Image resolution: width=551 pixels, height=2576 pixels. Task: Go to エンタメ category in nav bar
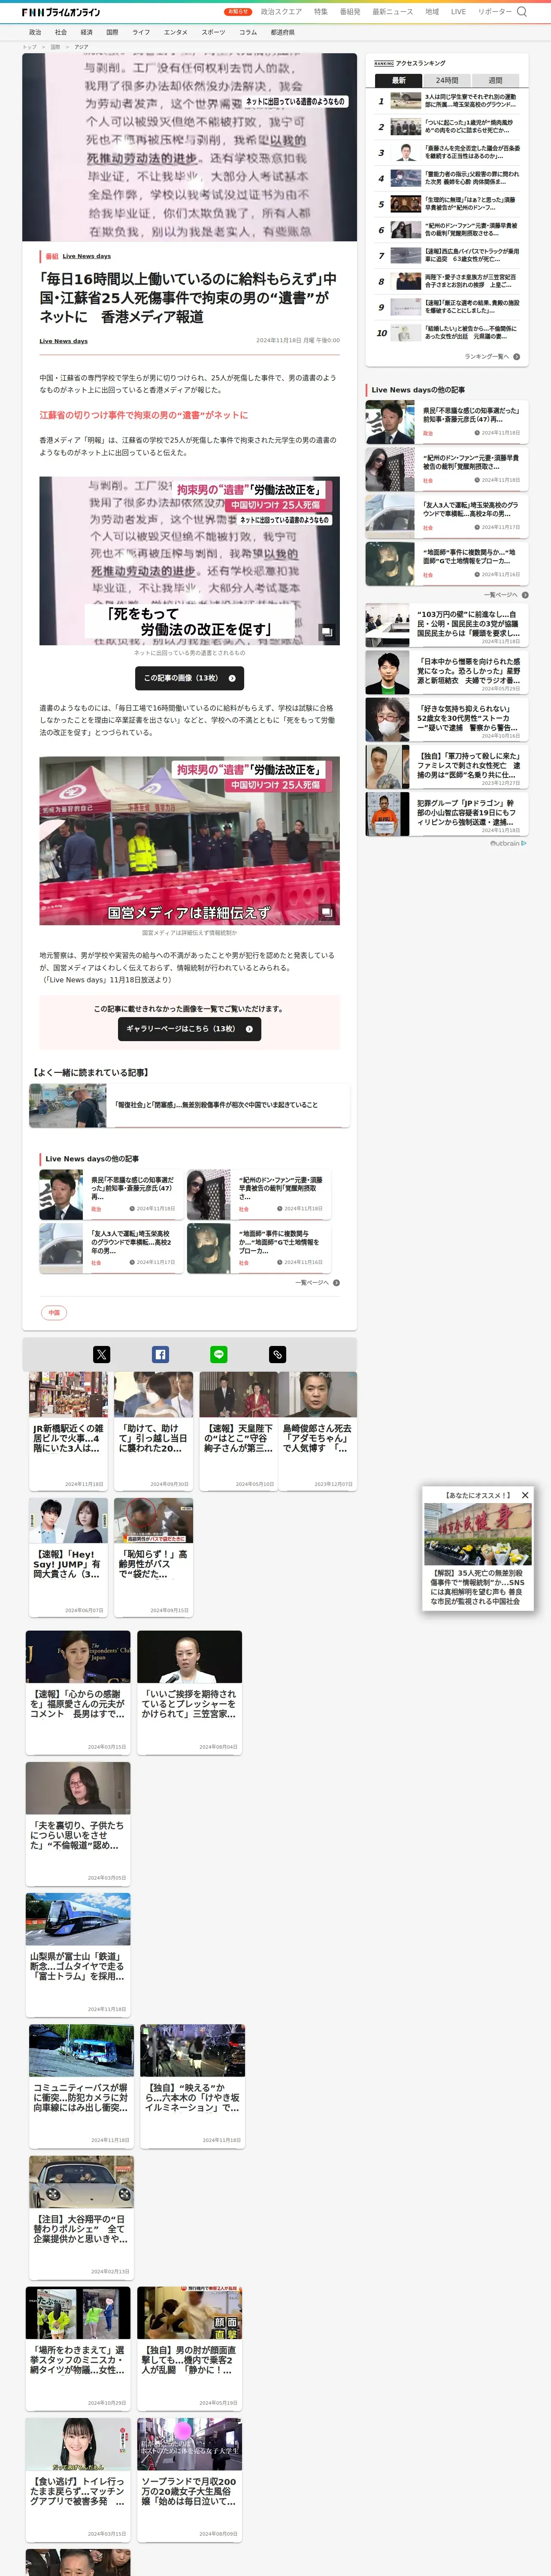(x=176, y=32)
